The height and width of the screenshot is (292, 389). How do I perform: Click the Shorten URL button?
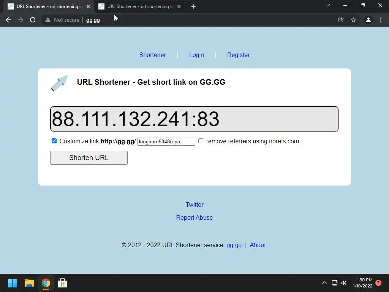(x=89, y=158)
